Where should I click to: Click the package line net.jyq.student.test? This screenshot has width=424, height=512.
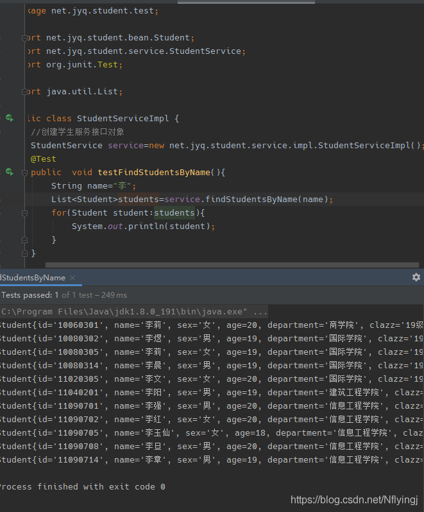[x=93, y=11]
